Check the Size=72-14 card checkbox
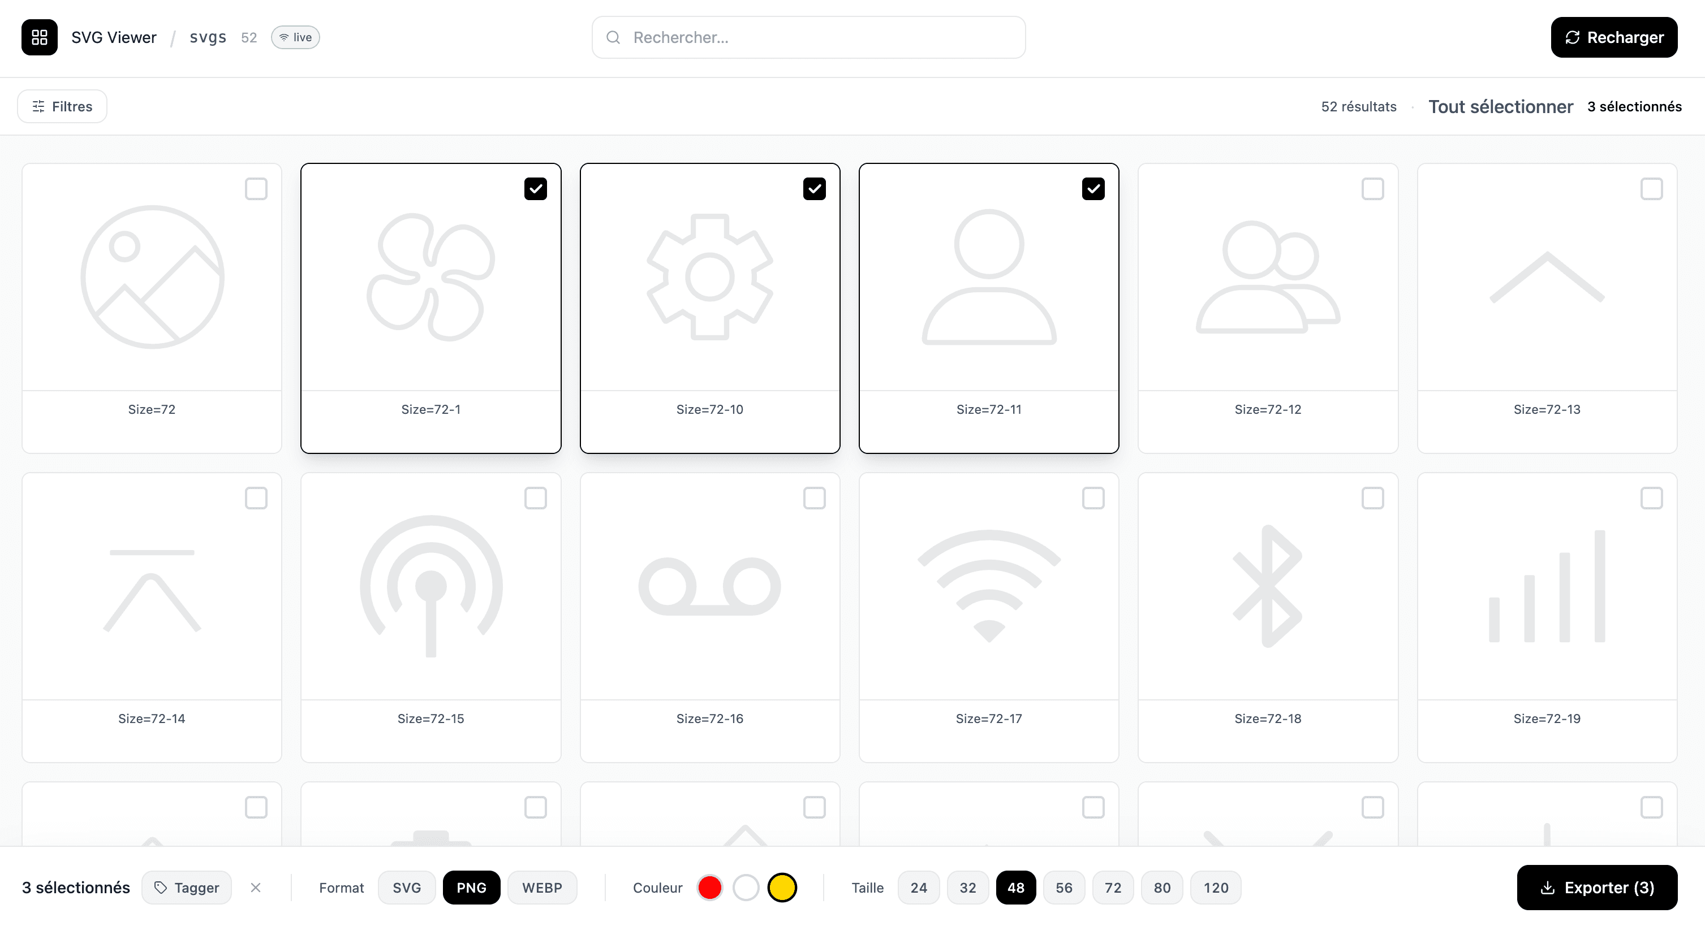The height and width of the screenshot is (926, 1705). tap(256, 498)
